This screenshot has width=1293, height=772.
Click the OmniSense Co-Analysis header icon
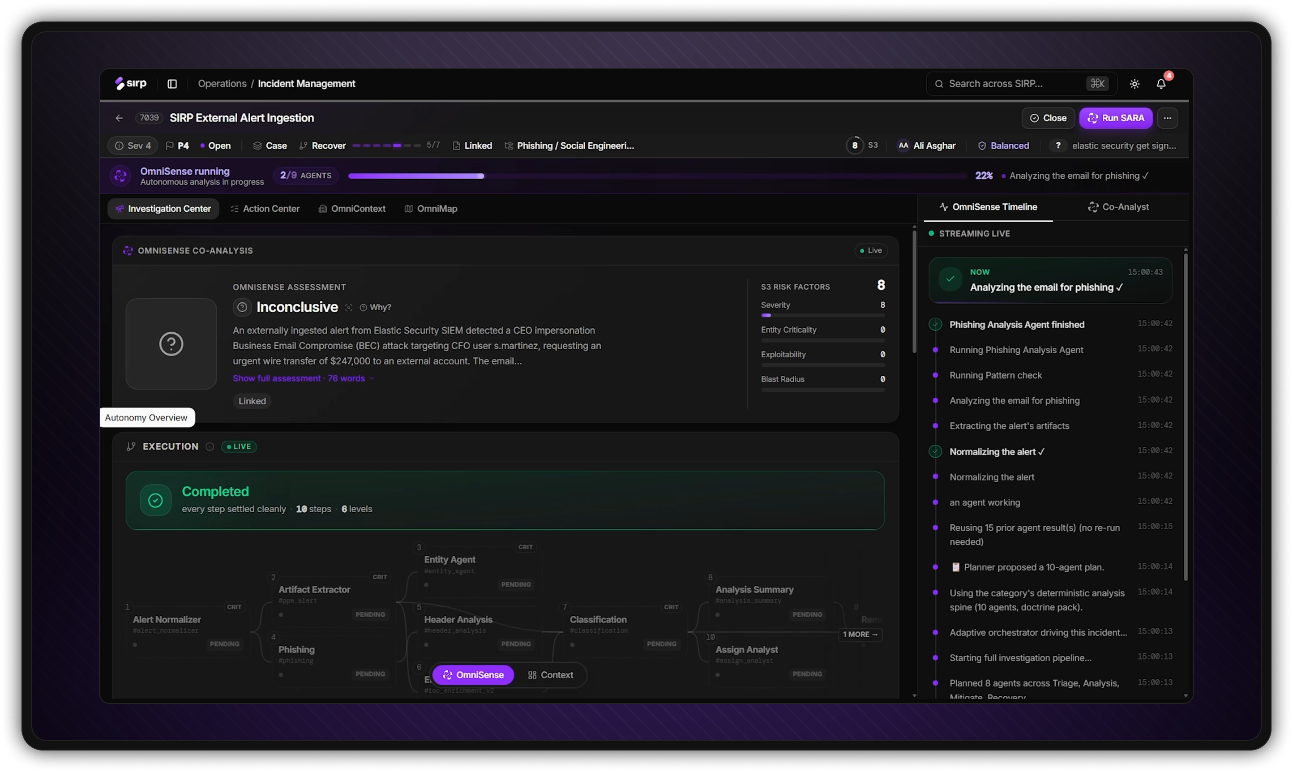click(x=128, y=251)
